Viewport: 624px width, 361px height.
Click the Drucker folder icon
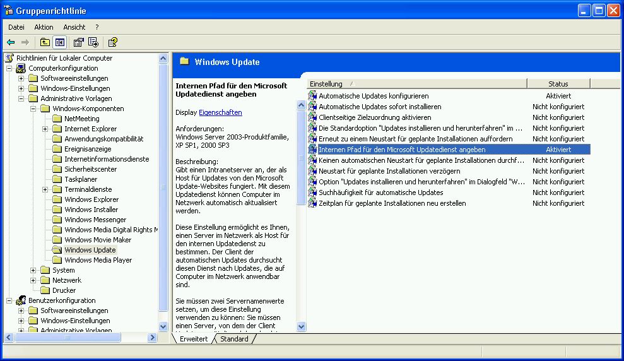pyautogui.click(x=45, y=290)
